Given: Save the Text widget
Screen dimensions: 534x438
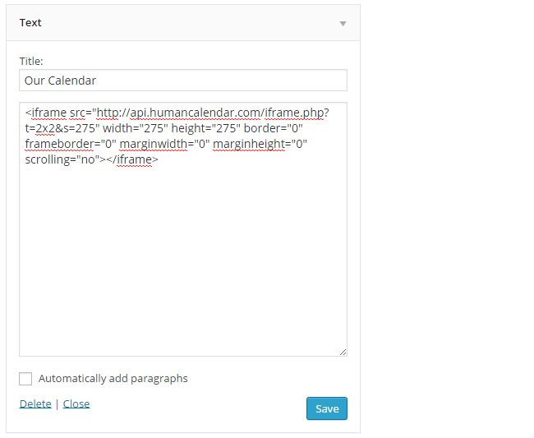Looking at the screenshot, I should coord(327,408).
